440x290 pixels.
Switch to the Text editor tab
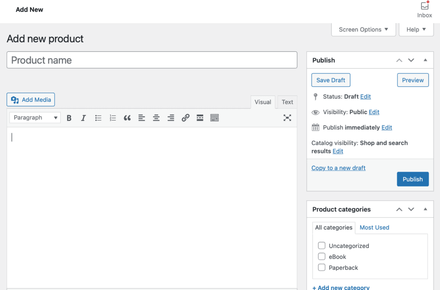click(287, 102)
